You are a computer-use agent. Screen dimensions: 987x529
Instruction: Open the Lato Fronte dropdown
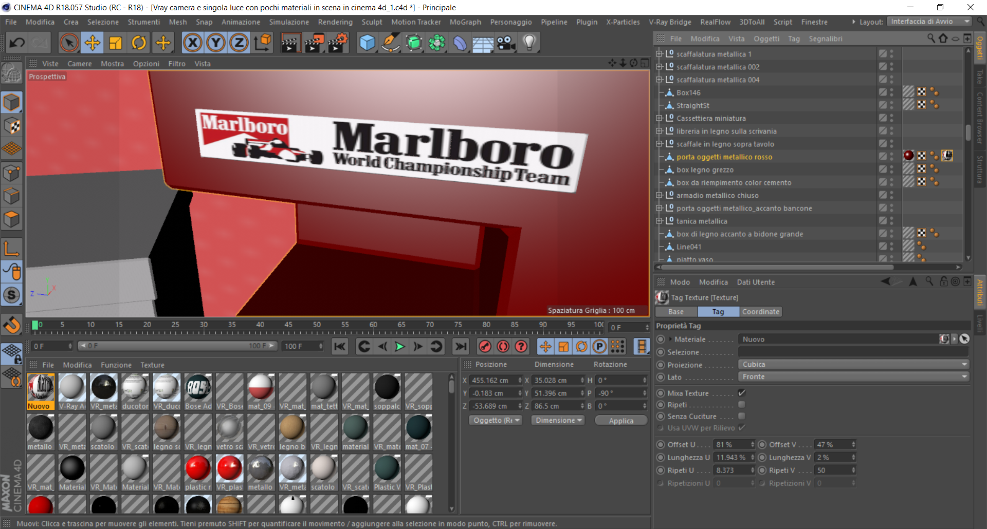pyautogui.click(x=853, y=376)
